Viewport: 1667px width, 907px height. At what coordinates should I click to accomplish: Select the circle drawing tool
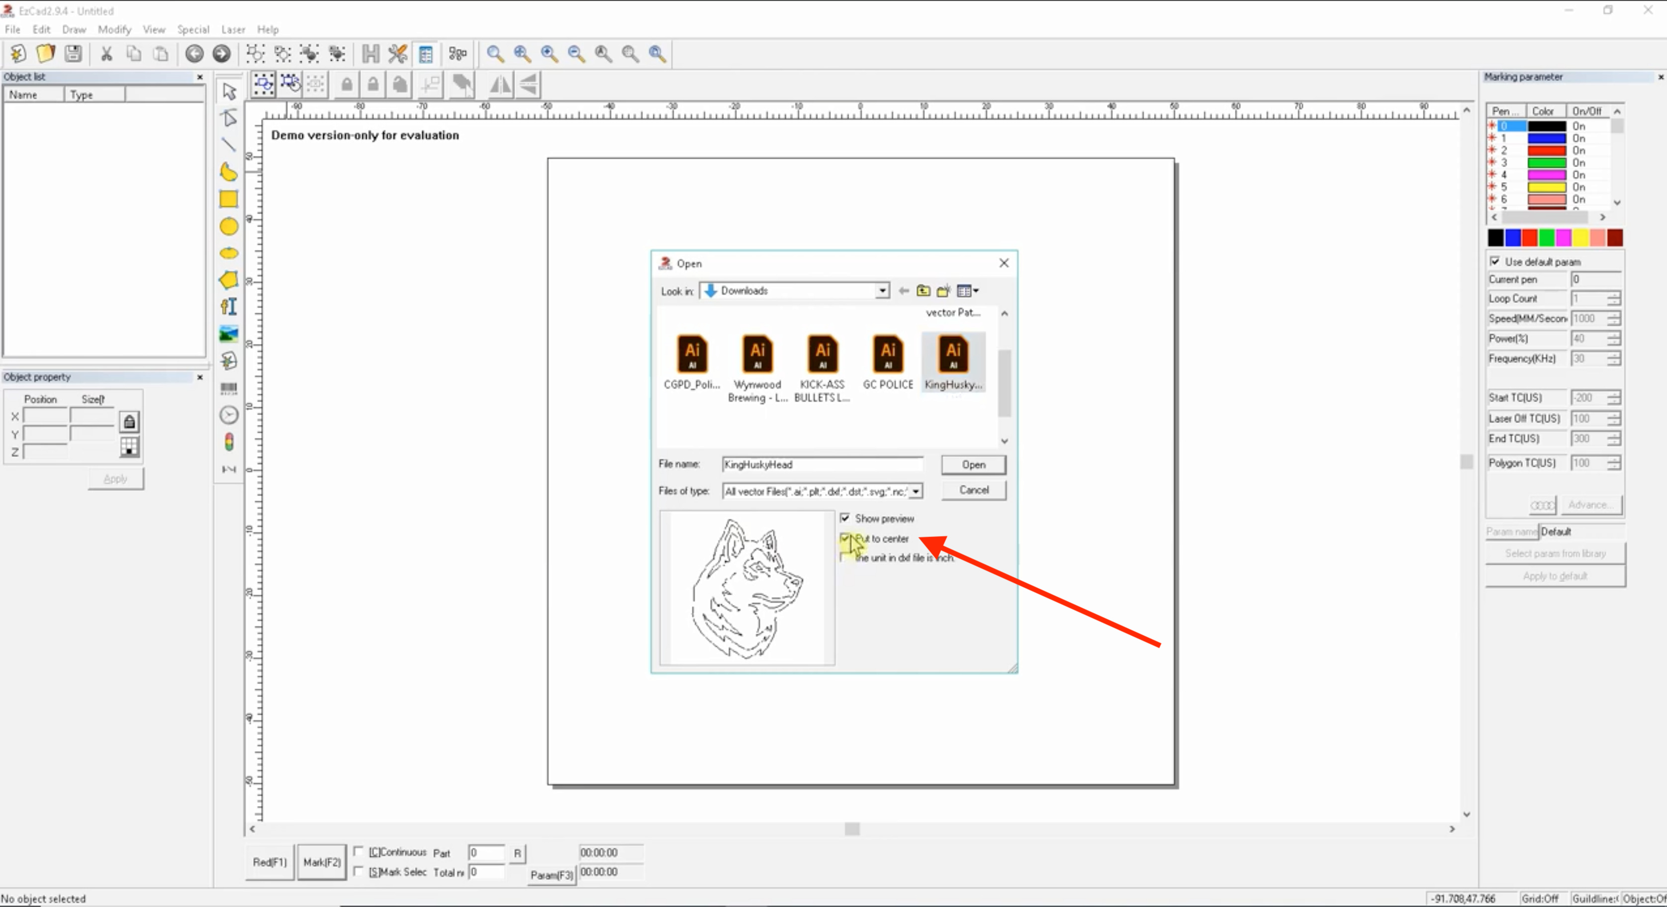coord(228,226)
